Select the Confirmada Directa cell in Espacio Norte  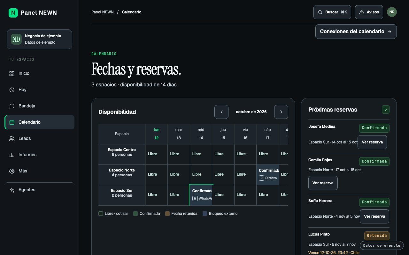click(268, 175)
